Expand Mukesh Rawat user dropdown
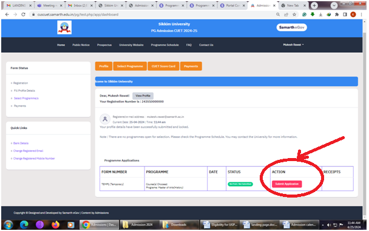 [293, 44]
